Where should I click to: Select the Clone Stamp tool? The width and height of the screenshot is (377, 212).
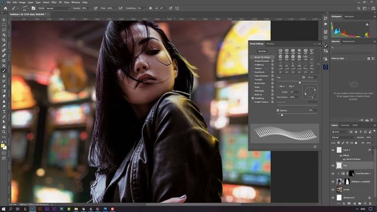click(x=4, y=76)
